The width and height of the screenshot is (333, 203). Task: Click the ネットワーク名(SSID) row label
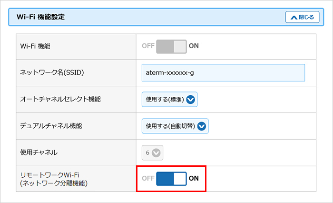(51, 73)
